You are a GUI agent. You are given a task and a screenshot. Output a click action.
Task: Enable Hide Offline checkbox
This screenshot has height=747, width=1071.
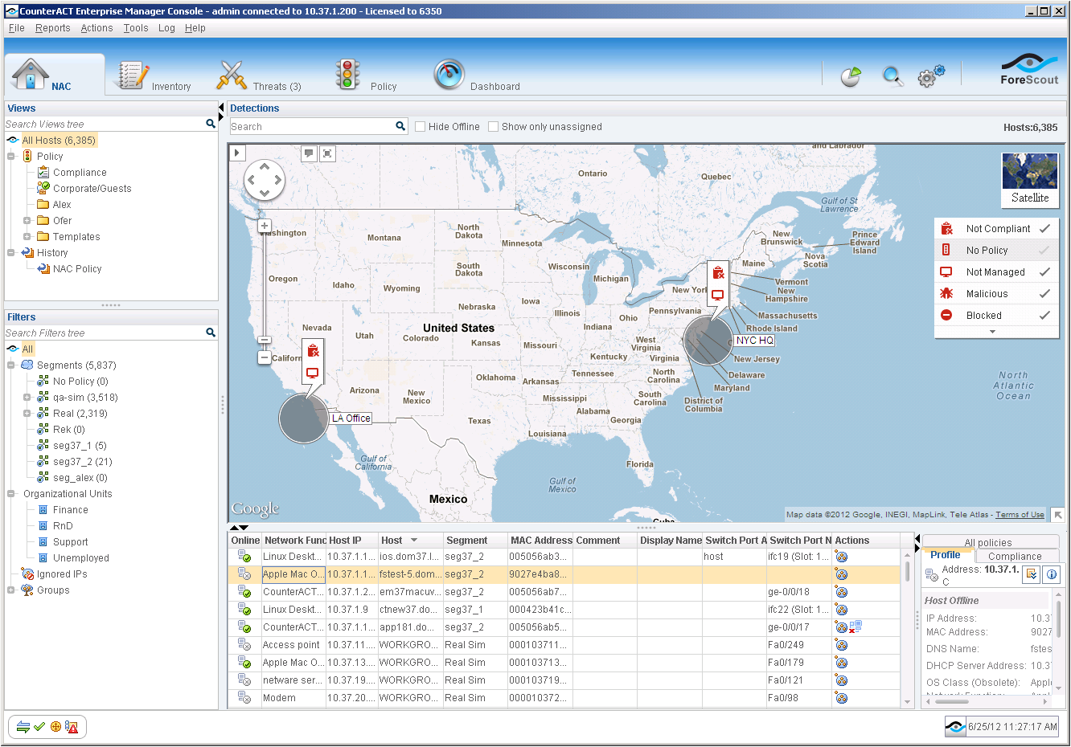pyautogui.click(x=420, y=126)
